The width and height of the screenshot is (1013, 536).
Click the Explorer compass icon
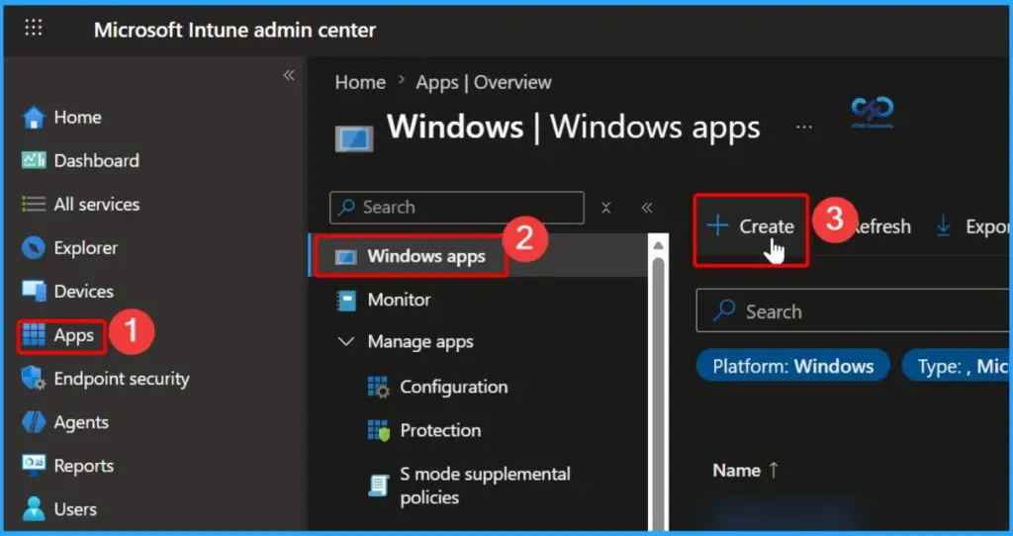click(x=34, y=248)
